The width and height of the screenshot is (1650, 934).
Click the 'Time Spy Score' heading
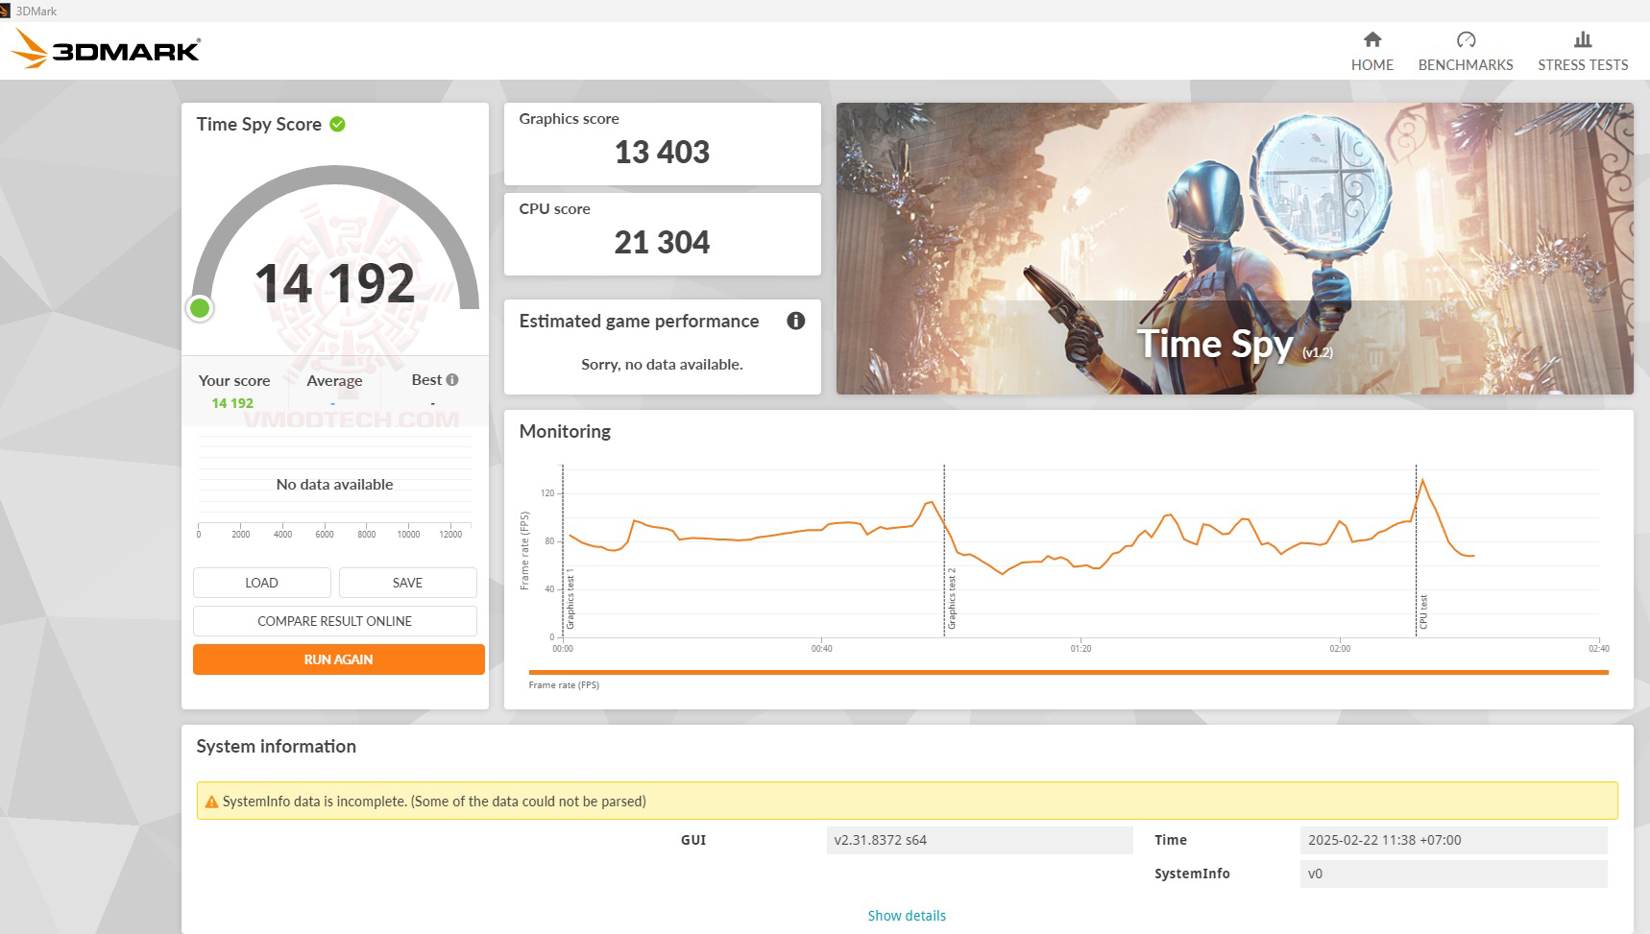click(258, 124)
